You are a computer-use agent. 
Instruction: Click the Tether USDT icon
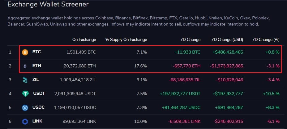point(25,94)
